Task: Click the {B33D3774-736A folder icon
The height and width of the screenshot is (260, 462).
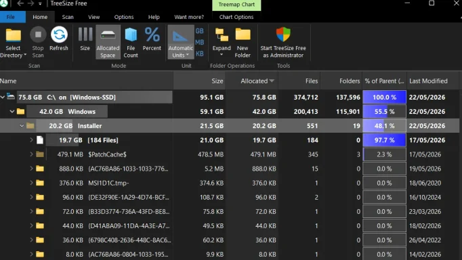Action: pyautogui.click(x=40, y=211)
